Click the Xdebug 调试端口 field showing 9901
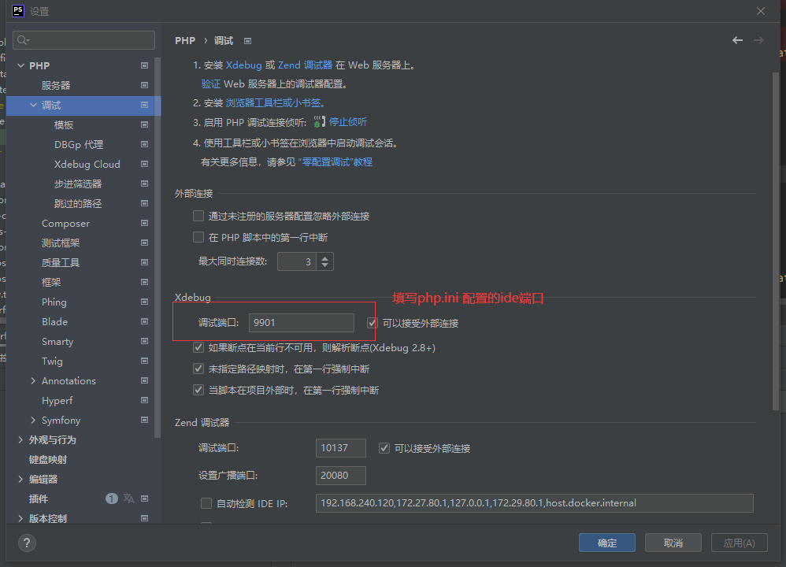Viewport: 786px width, 567px height. pyautogui.click(x=302, y=323)
